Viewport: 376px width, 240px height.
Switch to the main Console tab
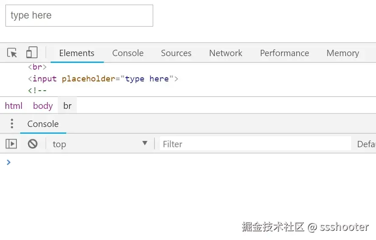click(128, 53)
